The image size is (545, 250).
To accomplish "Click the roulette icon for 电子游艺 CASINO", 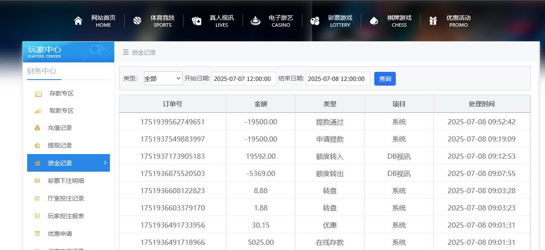I will click(255, 20).
